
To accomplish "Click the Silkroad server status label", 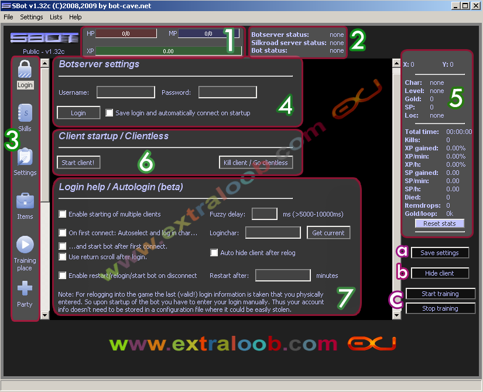I will 289,43.
